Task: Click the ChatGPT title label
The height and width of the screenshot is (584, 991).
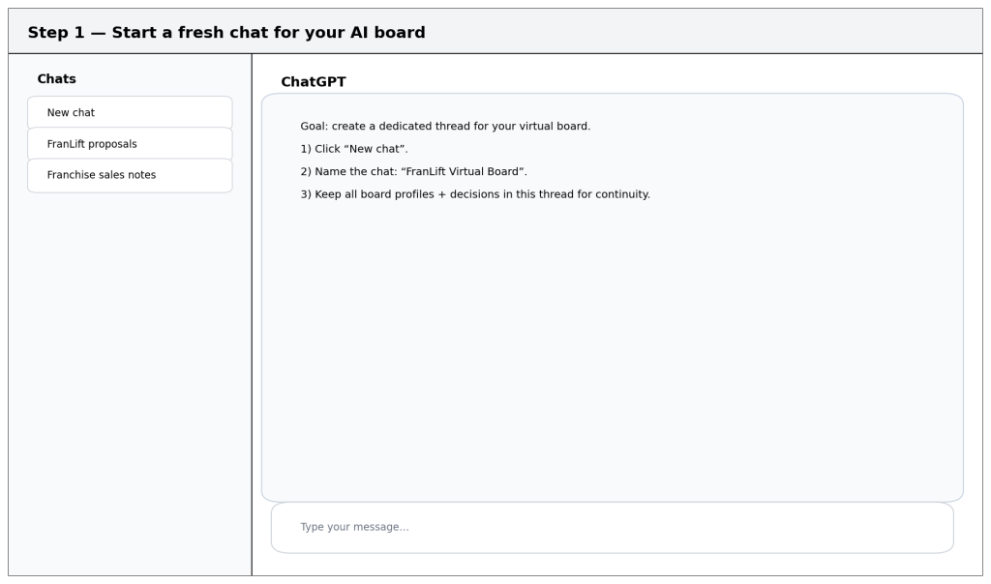Action: click(x=303, y=81)
